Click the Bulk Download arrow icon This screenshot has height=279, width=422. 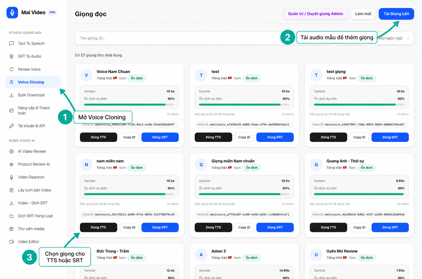pyautogui.click(x=12, y=95)
